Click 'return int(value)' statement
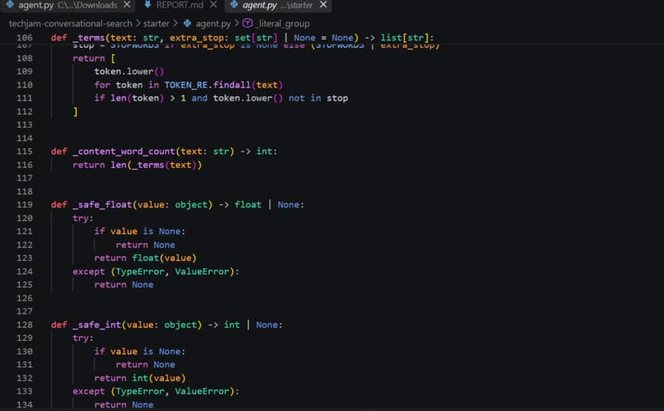Screen dimensions: 664x411 click(x=140, y=378)
